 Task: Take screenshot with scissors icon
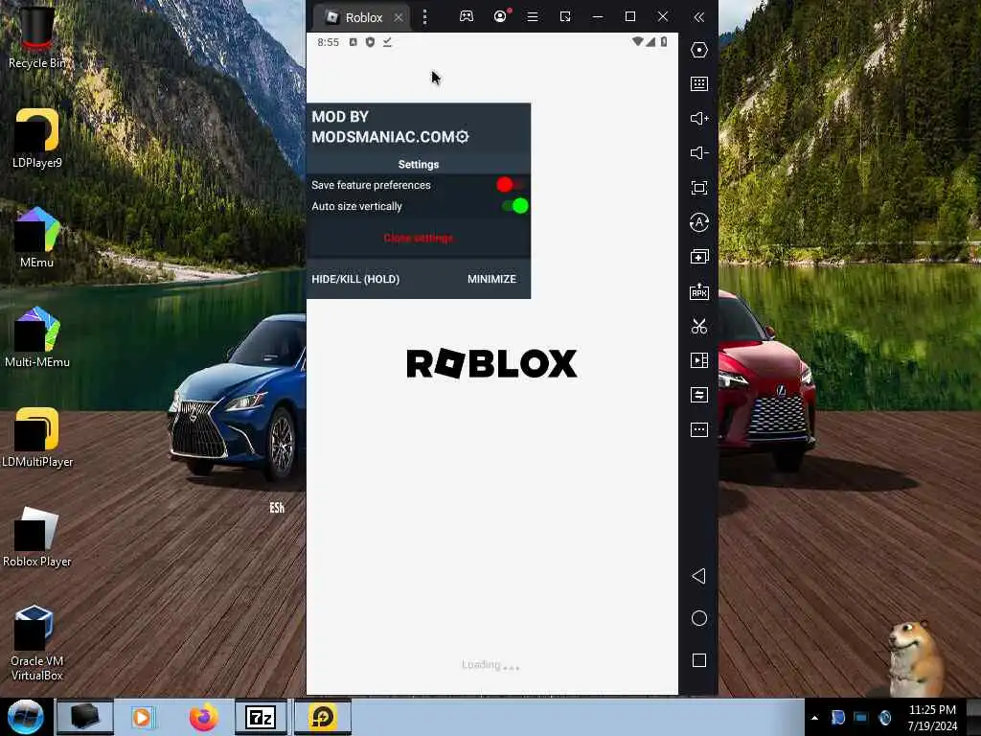coord(698,326)
